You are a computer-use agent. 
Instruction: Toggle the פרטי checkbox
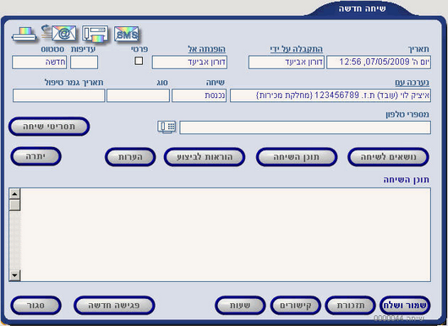139,61
